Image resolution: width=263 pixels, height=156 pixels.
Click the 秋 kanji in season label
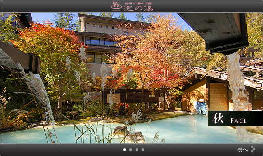(x=218, y=118)
